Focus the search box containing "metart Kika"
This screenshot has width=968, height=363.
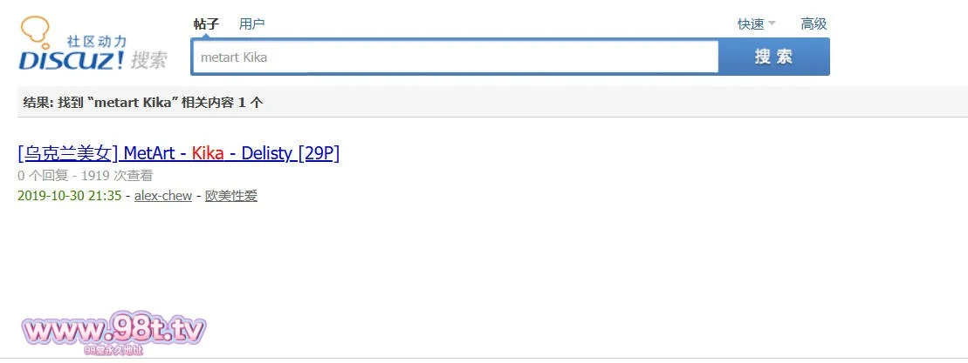pos(454,57)
